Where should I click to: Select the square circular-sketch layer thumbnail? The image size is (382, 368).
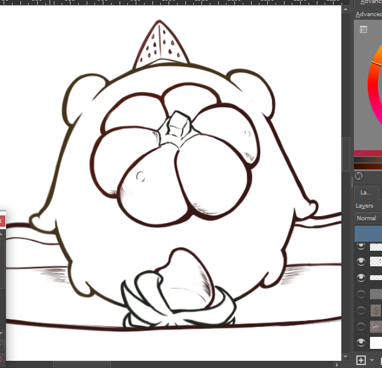[x=376, y=311]
